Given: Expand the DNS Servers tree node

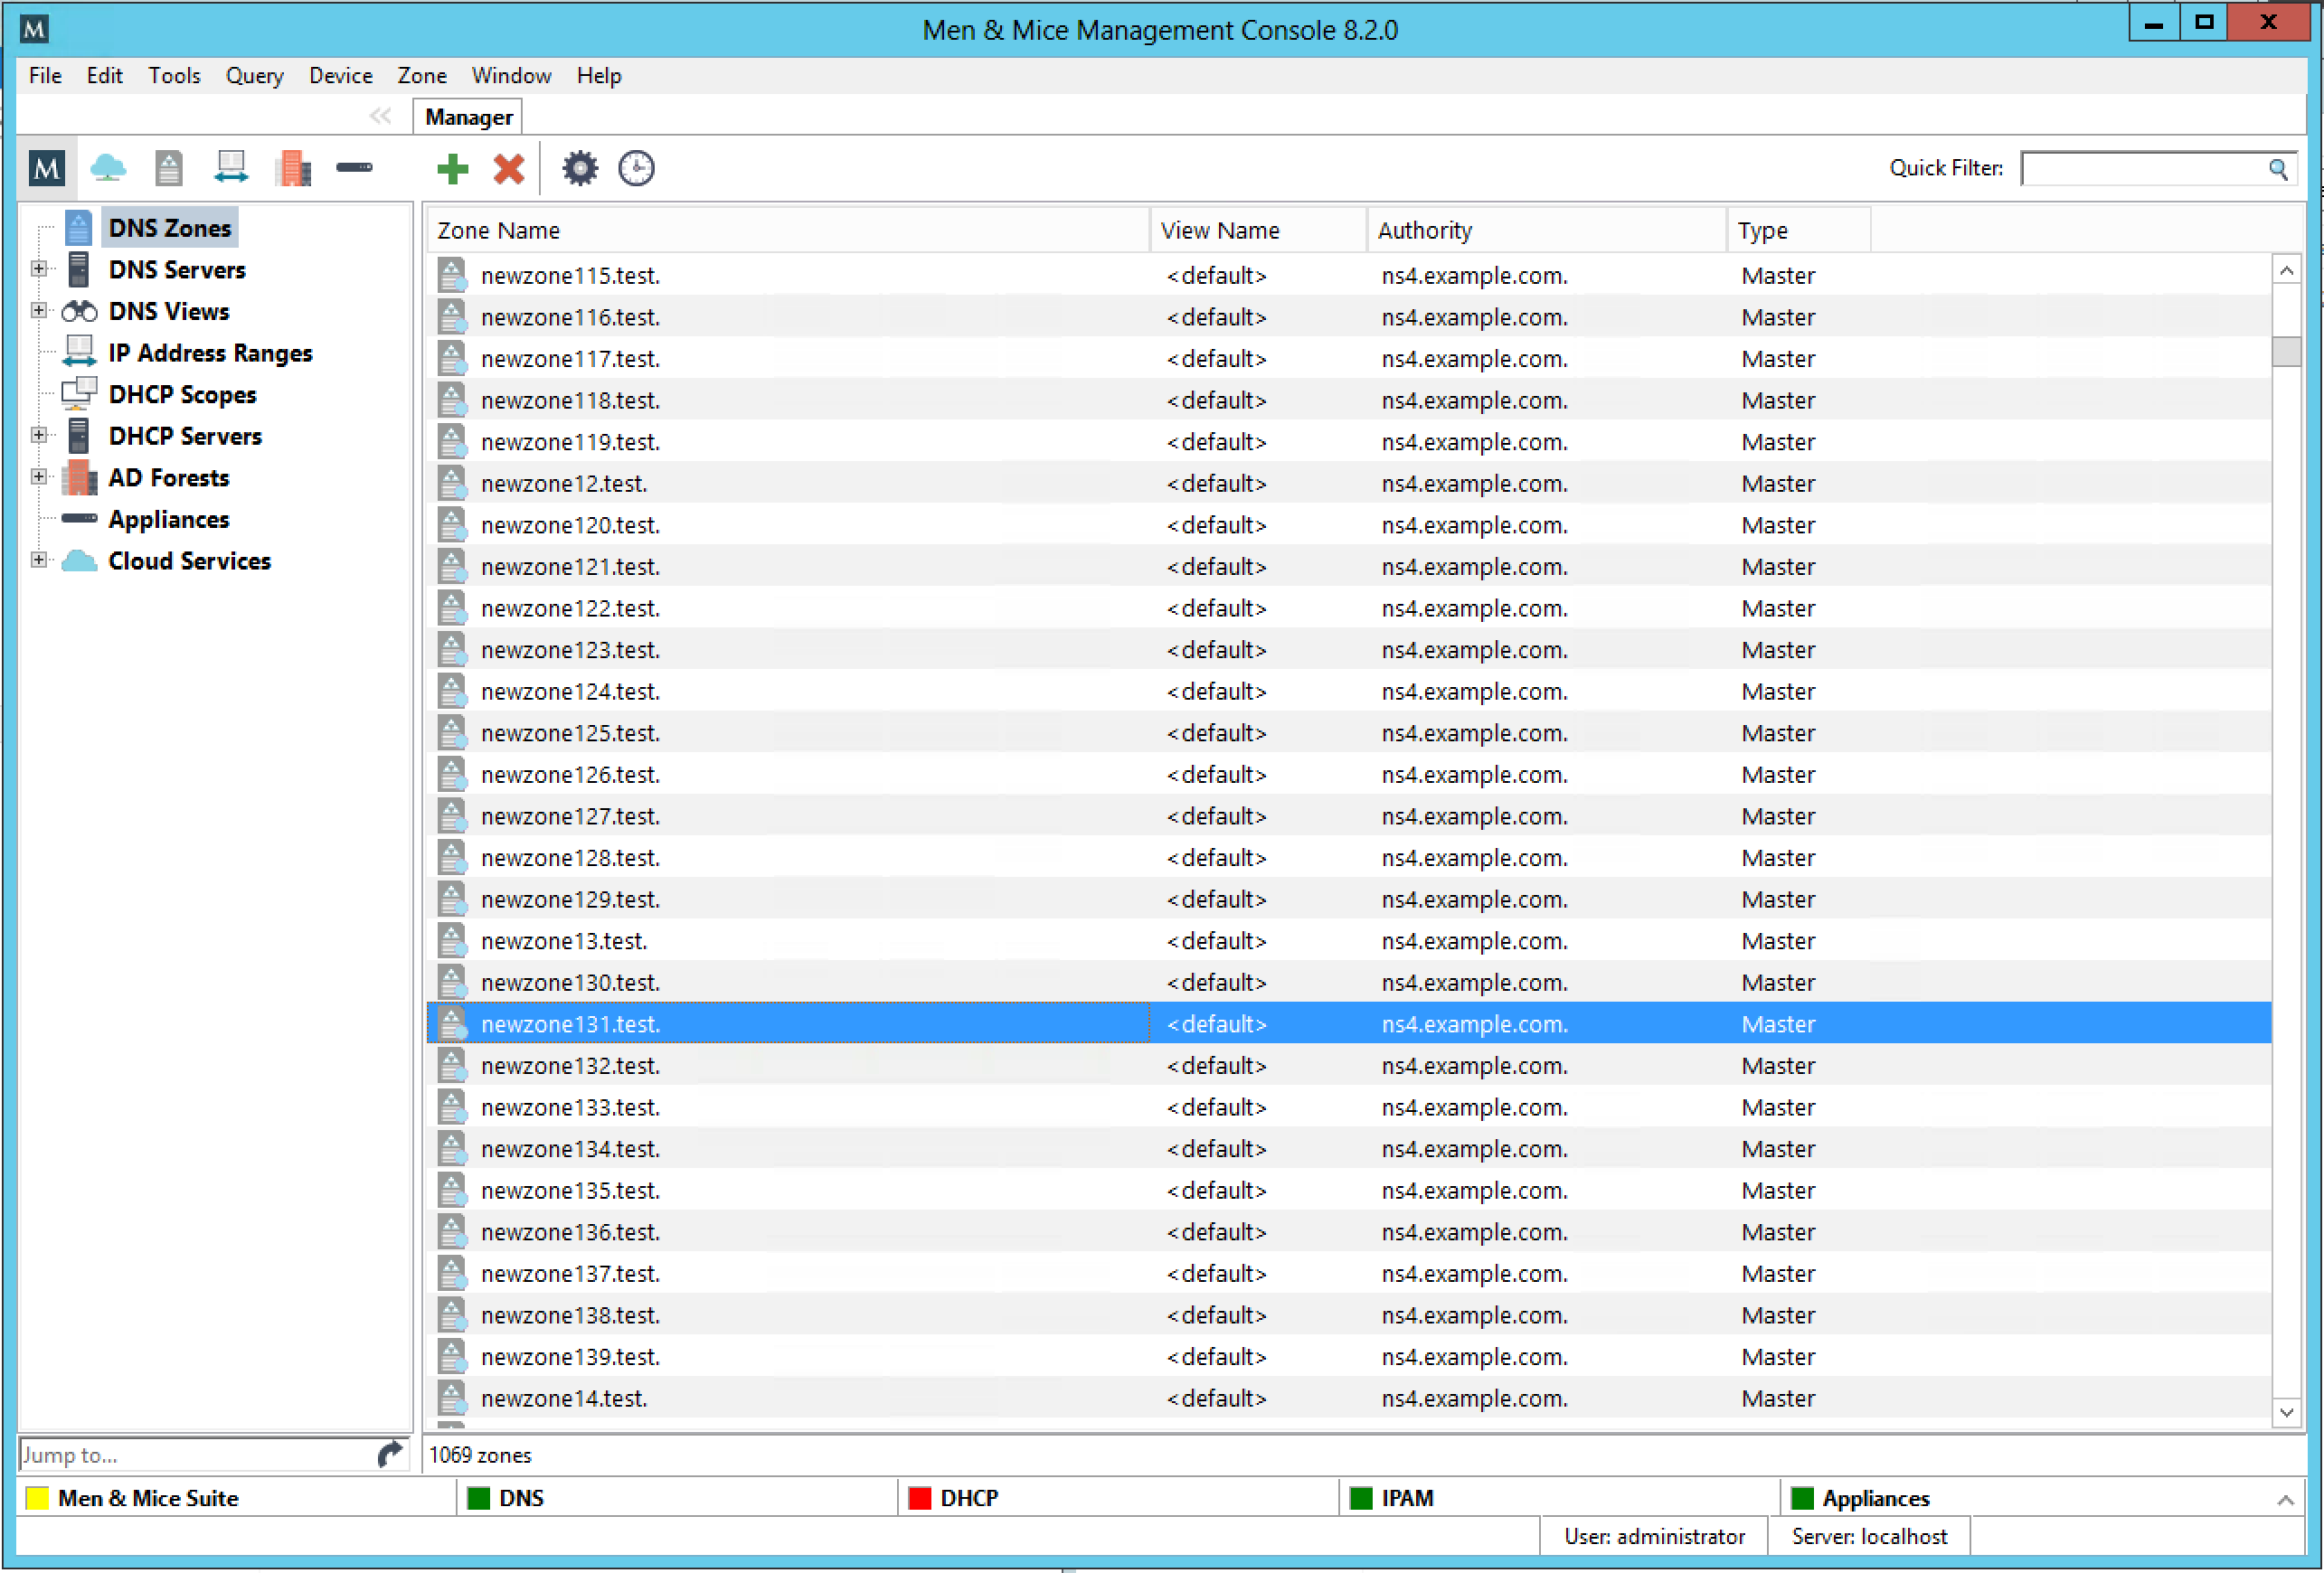Looking at the screenshot, I should tap(38, 269).
